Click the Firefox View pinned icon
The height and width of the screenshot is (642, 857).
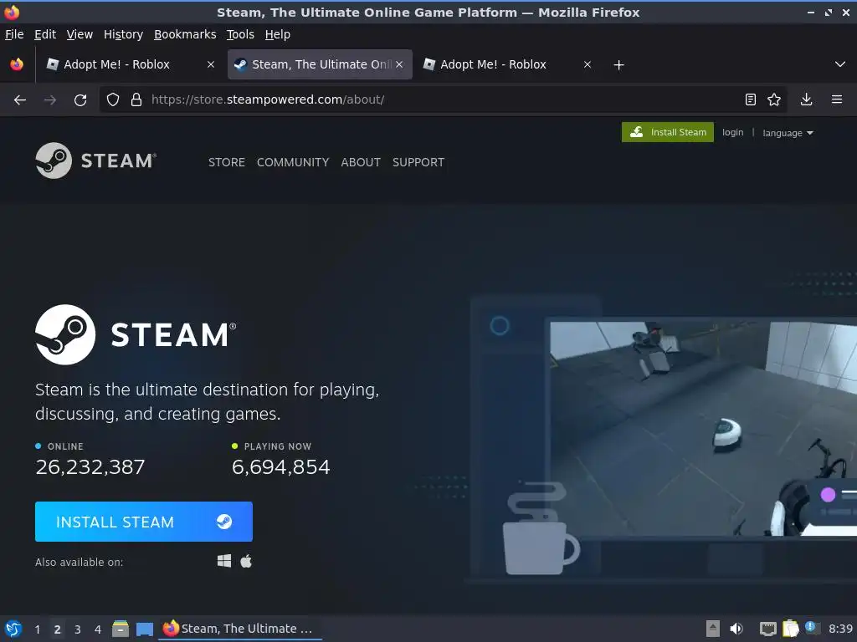point(17,64)
